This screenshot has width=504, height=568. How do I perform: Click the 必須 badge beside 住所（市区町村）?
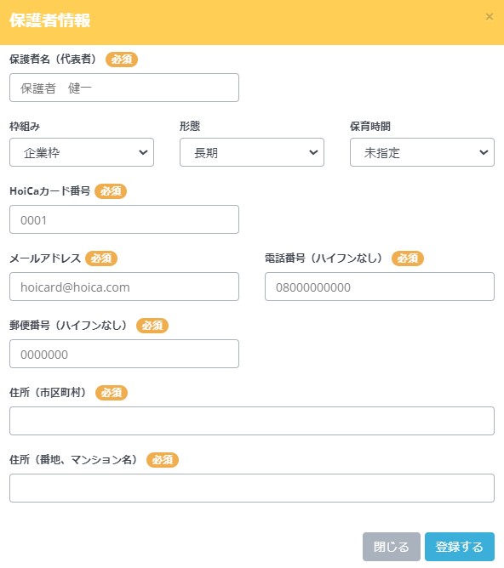(112, 393)
